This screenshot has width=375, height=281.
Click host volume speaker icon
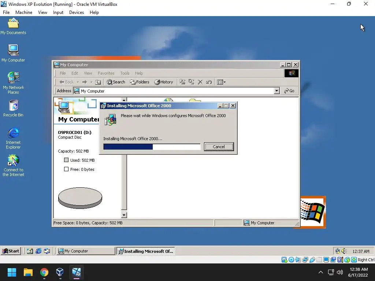[339, 272]
